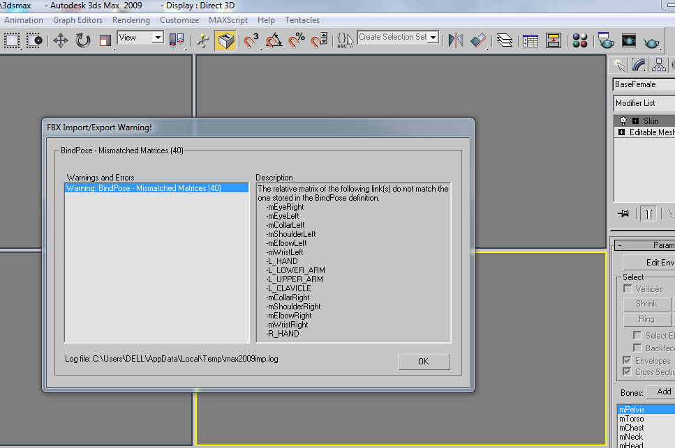Click the Pin Stack icon

pos(623,213)
